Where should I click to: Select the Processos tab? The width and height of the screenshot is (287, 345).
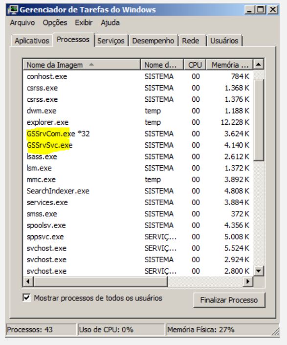pos(73,40)
